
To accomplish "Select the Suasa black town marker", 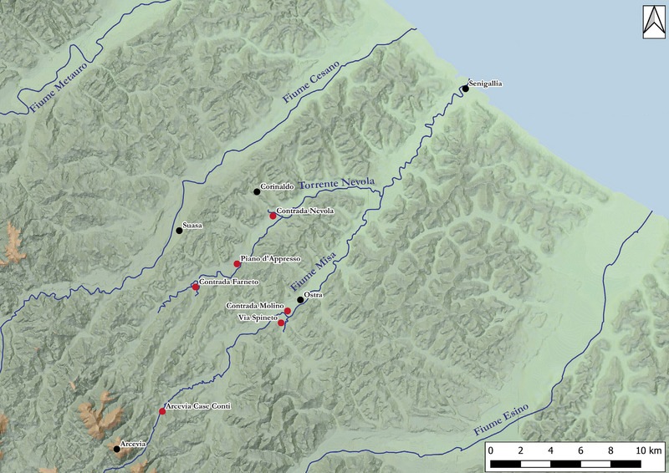I will [179, 231].
